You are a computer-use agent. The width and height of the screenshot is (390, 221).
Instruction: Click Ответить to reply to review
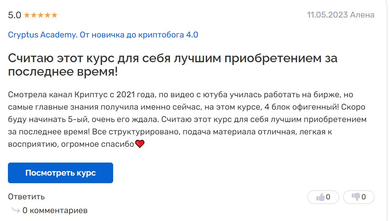tap(26, 197)
